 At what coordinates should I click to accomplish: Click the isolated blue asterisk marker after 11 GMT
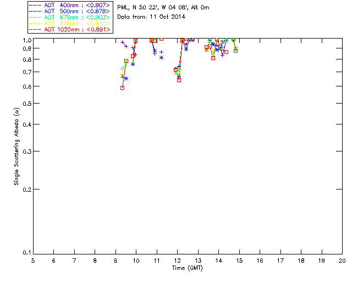161,57
